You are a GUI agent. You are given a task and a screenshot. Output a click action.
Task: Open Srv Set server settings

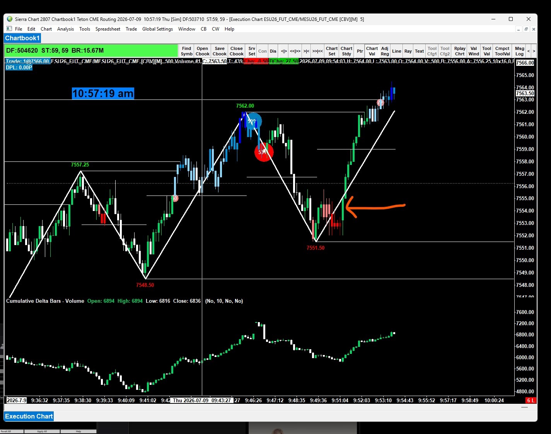point(252,51)
